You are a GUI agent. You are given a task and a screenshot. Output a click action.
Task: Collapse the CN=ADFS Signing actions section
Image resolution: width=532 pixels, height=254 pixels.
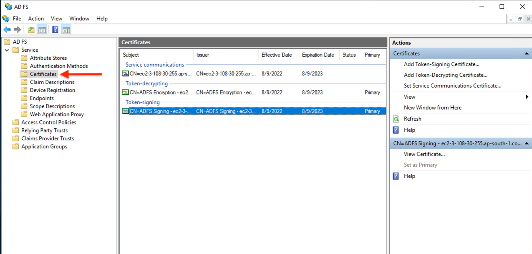[526, 143]
